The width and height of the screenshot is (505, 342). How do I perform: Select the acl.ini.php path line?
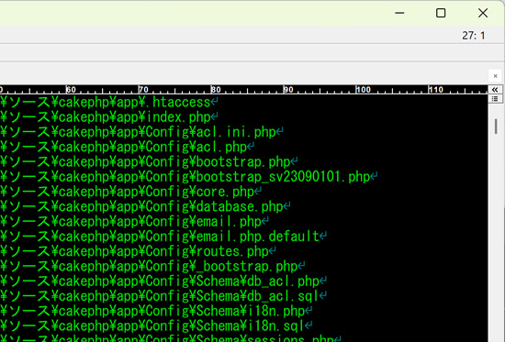click(x=141, y=132)
